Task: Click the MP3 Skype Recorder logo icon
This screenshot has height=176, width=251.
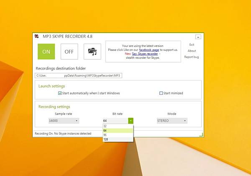Action: [x=37, y=36]
